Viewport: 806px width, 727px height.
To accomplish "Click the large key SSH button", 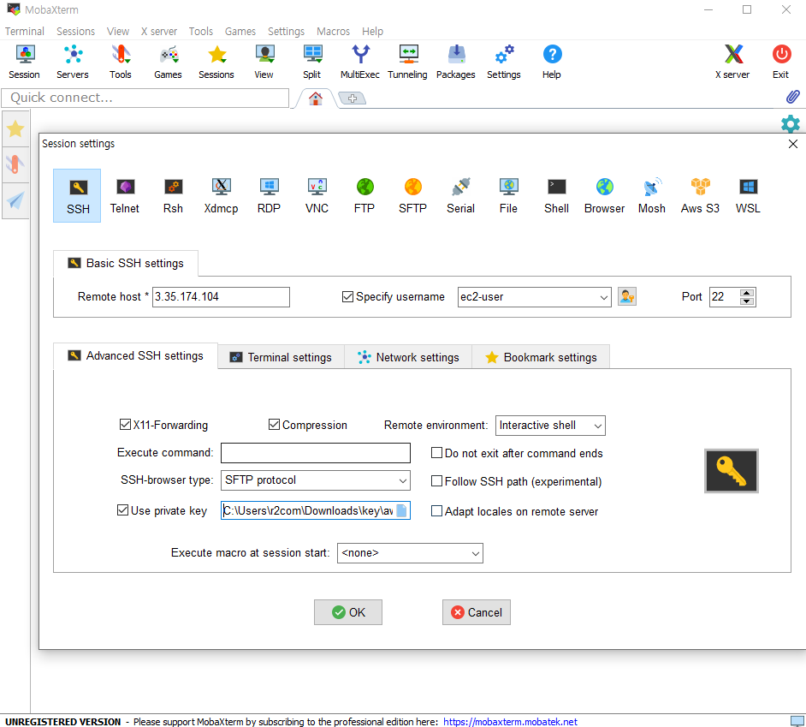I will coord(732,471).
